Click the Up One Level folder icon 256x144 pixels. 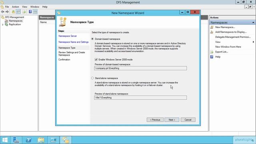(x=13, y=12)
